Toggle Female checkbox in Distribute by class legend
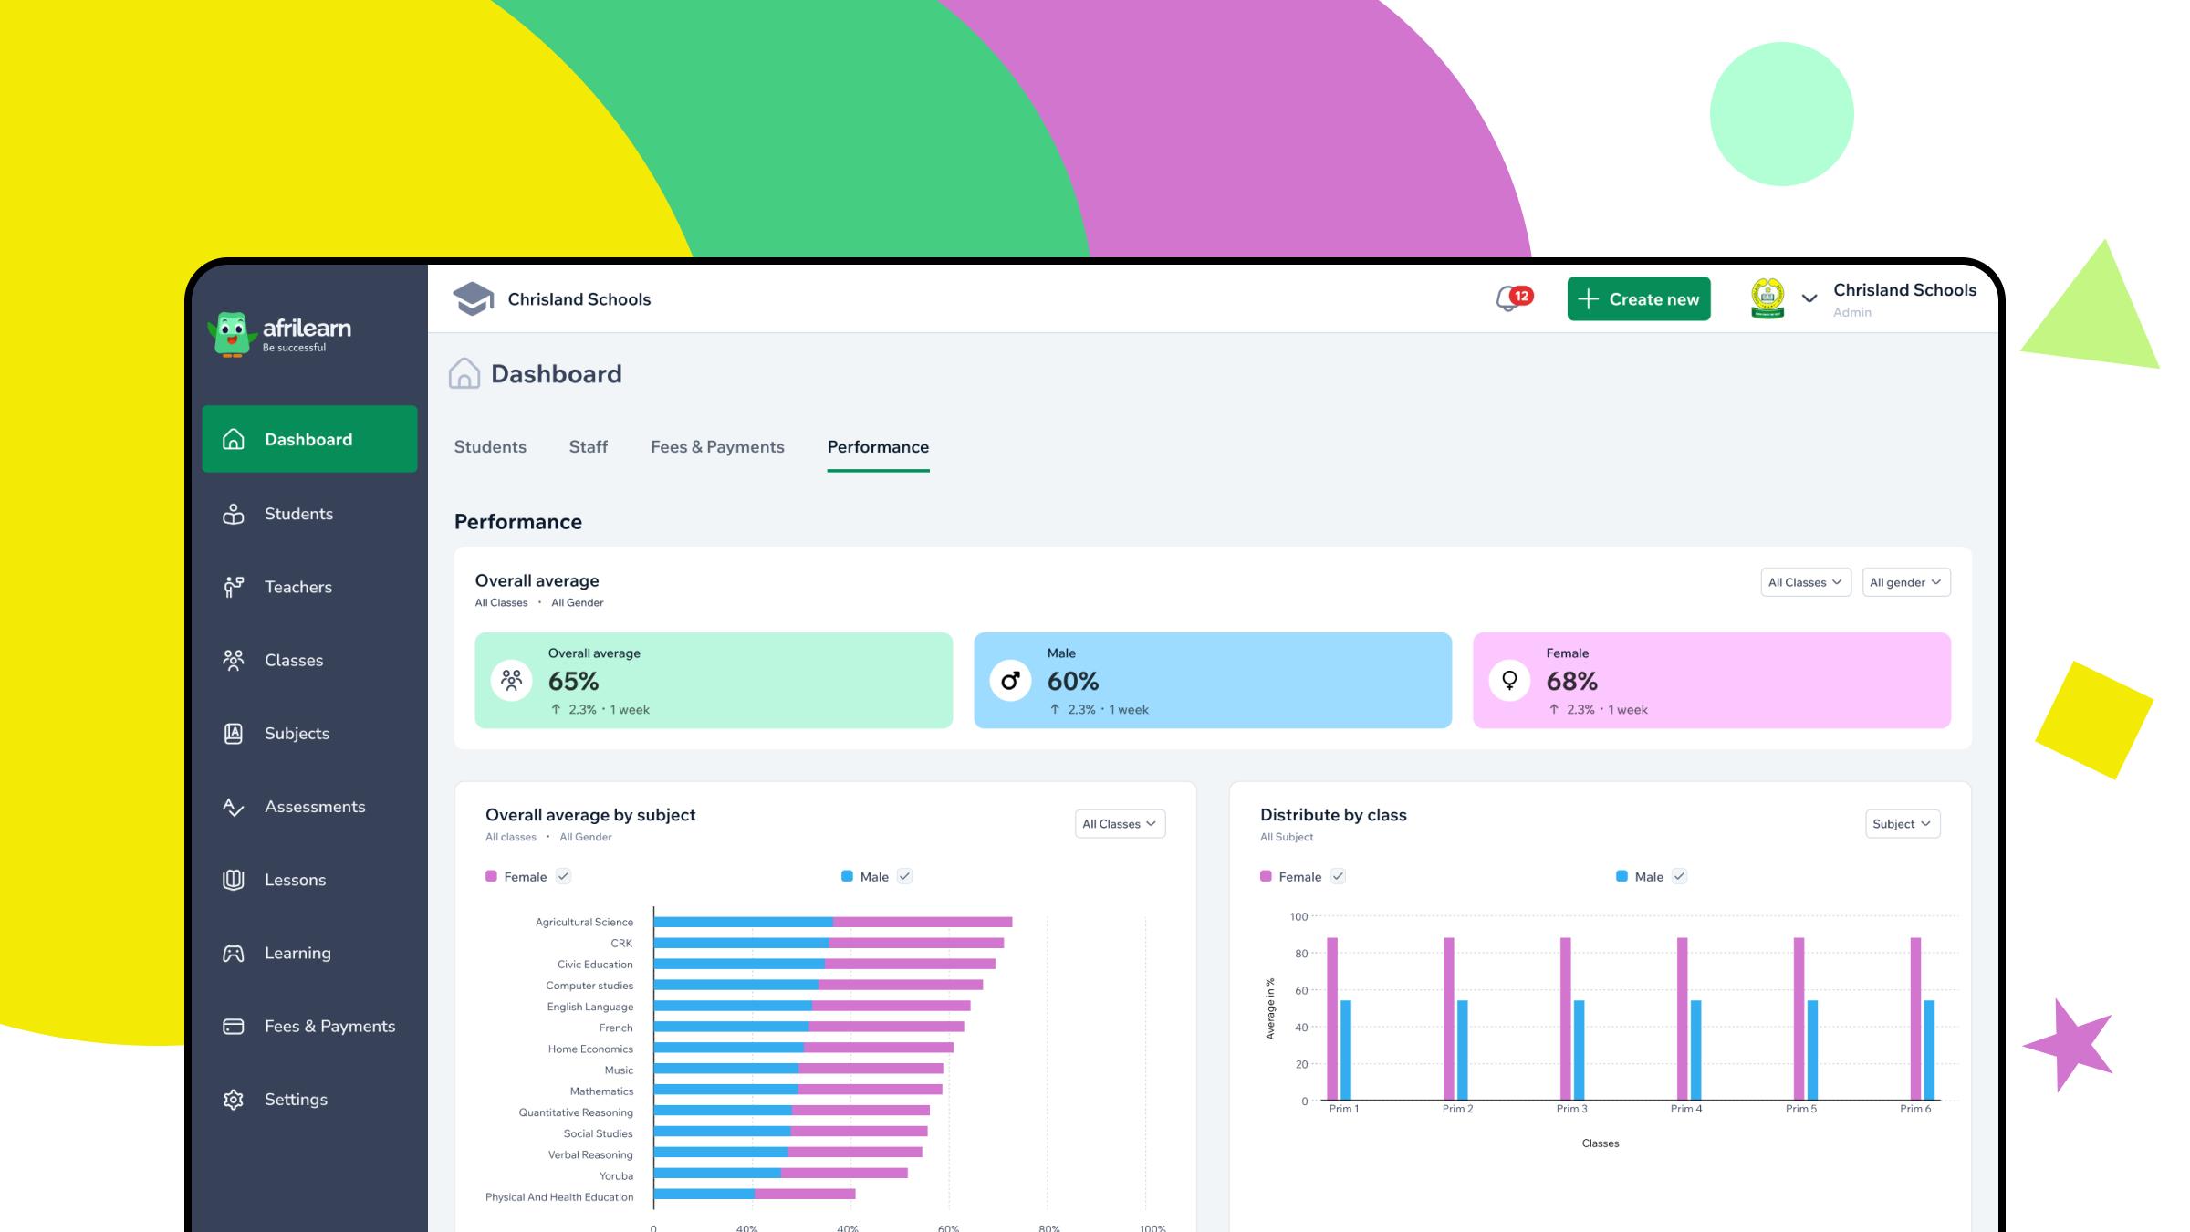Viewport: 2190px width, 1232px height. (1338, 876)
